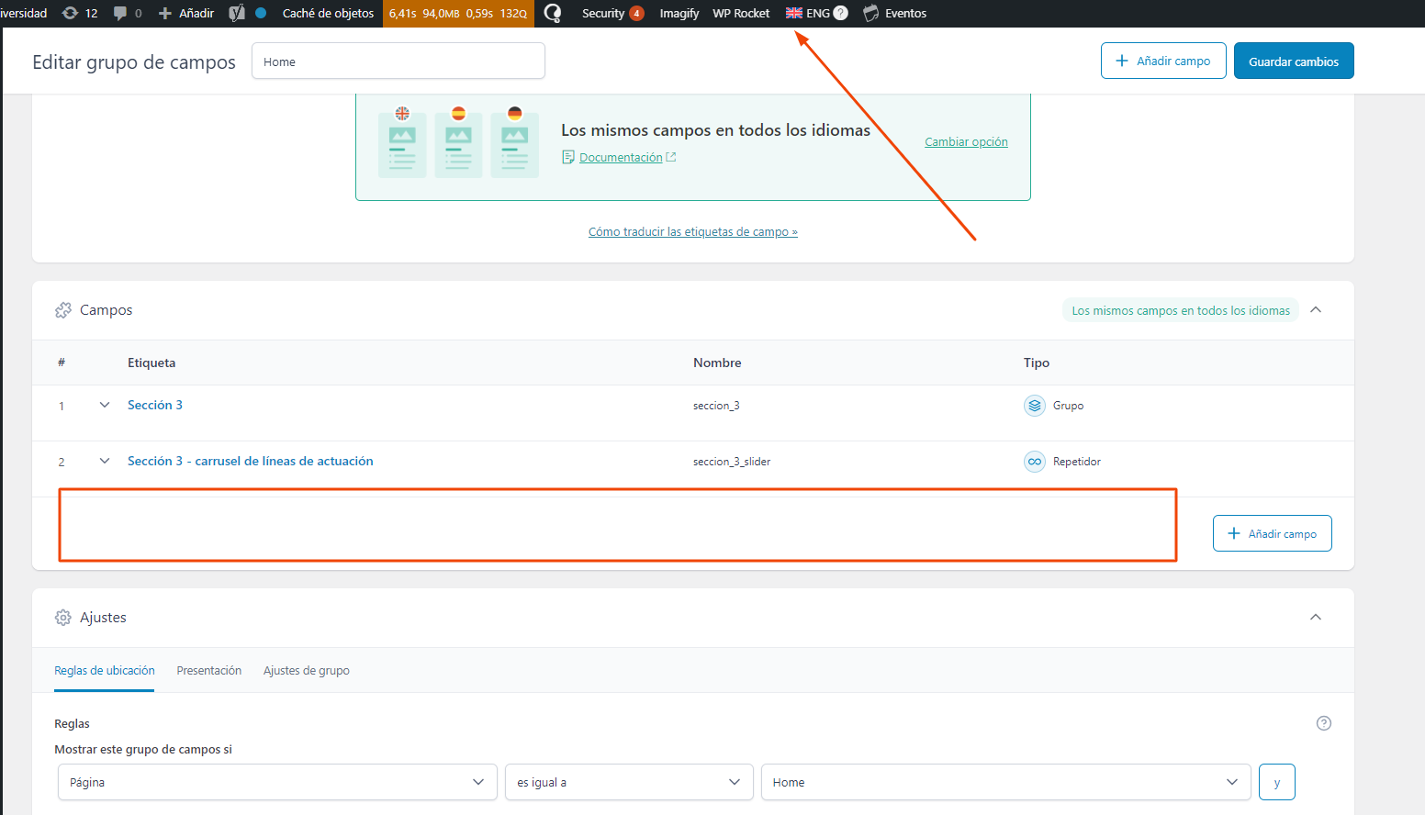Click the updates icon in admin bar
The width and height of the screenshot is (1425, 815).
pos(70,13)
